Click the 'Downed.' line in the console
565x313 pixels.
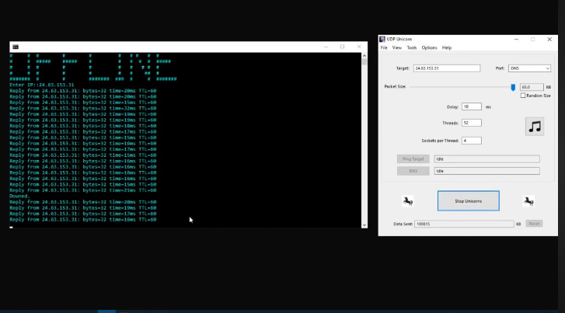(x=20, y=196)
